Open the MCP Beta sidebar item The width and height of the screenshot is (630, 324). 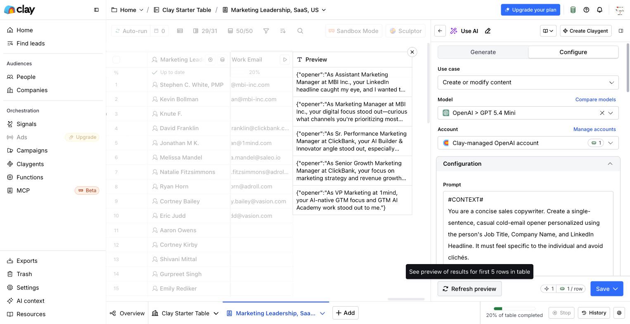coord(53,191)
